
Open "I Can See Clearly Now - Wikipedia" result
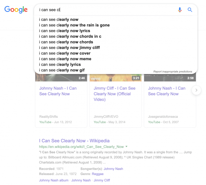tap(74, 141)
